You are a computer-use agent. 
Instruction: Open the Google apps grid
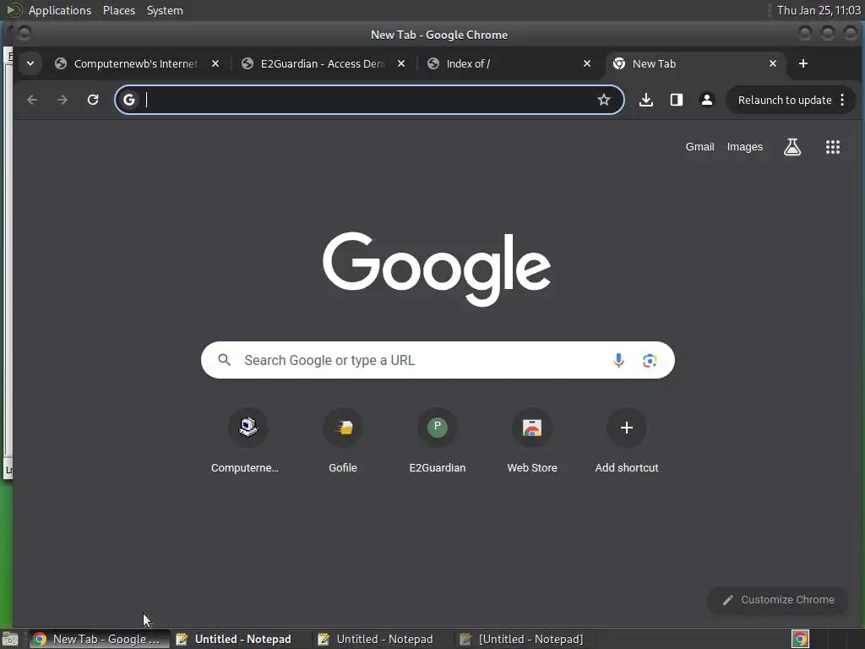pos(832,147)
